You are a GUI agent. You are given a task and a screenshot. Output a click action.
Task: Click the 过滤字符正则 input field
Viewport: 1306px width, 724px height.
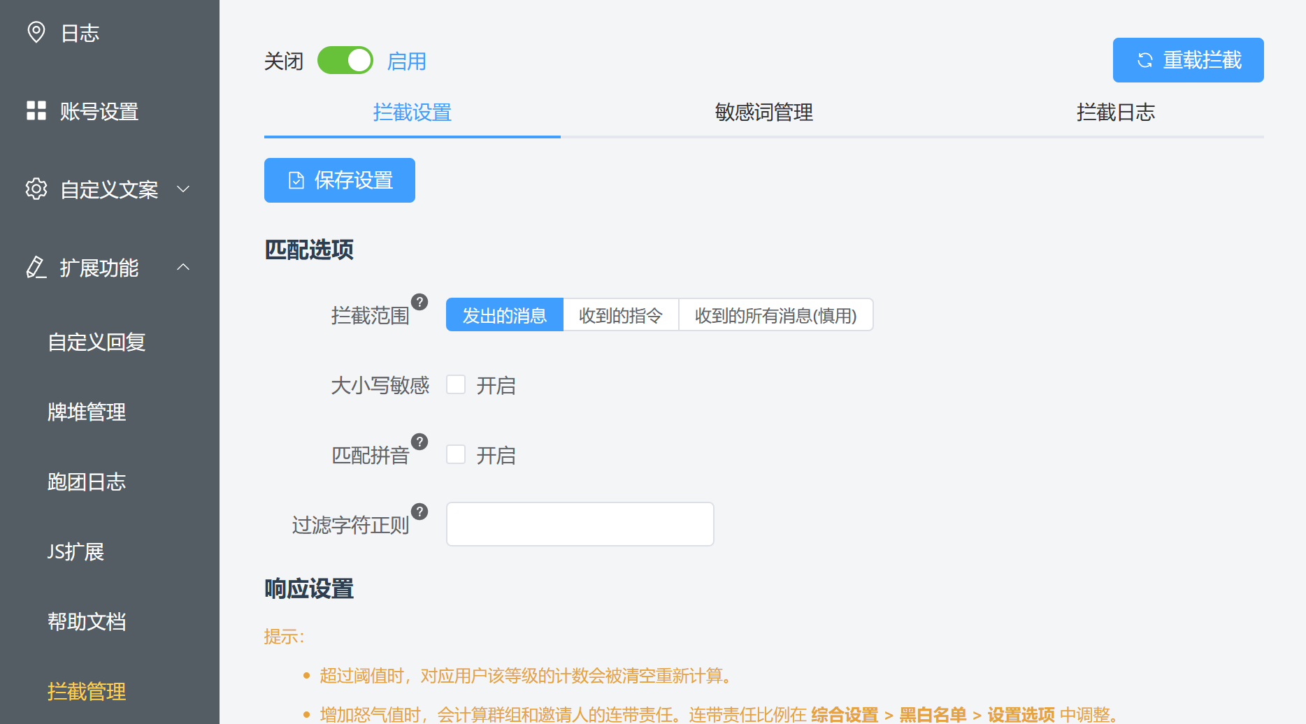pos(579,523)
